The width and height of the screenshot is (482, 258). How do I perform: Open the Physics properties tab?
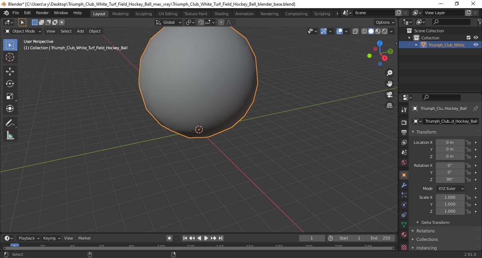pyautogui.click(x=404, y=205)
